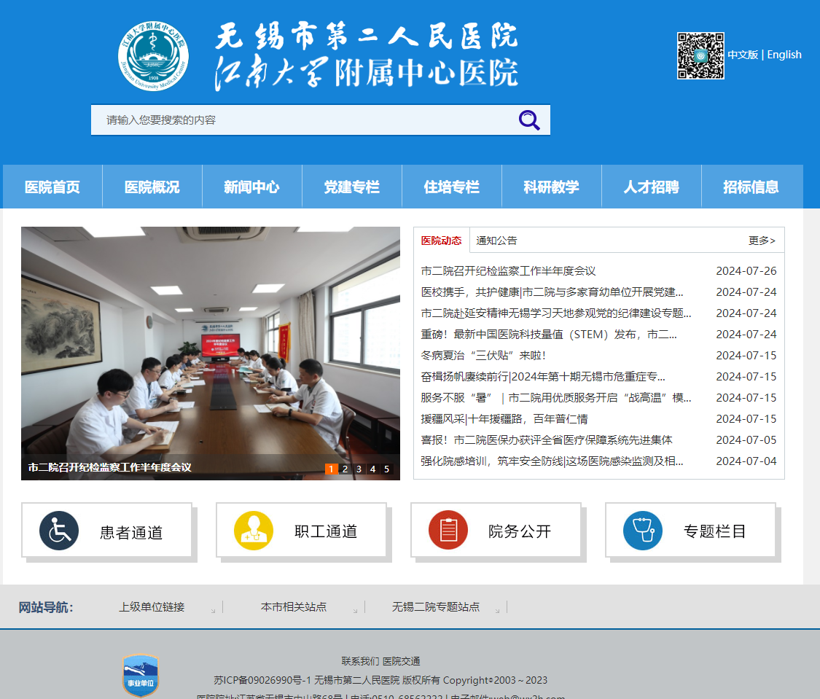The height and width of the screenshot is (699, 820).
Task: Click the magnifying glass search icon
Action: (x=528, y=120)
